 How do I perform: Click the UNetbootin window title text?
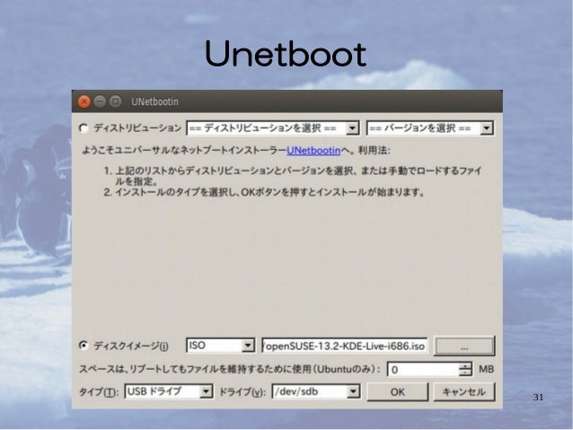[x=155, y=101]
